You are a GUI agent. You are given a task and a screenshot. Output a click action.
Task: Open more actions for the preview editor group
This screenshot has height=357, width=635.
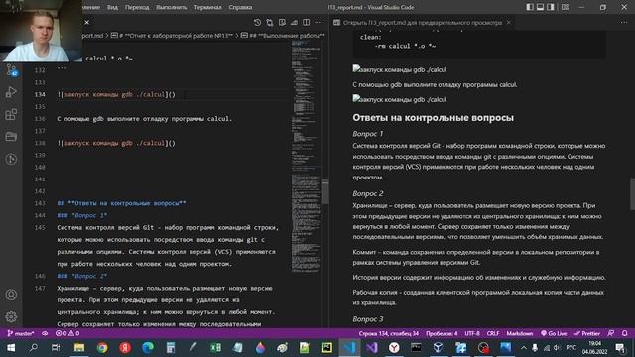click(624, 22)
